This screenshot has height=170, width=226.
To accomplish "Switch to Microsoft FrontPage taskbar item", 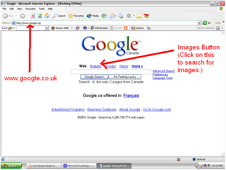I will click(79, 166).
